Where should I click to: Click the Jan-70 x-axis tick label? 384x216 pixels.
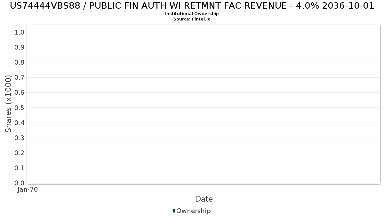point(28,189)
